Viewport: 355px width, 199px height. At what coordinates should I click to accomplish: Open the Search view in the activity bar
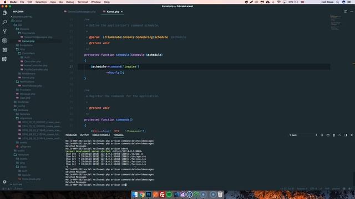pos(4,22)
